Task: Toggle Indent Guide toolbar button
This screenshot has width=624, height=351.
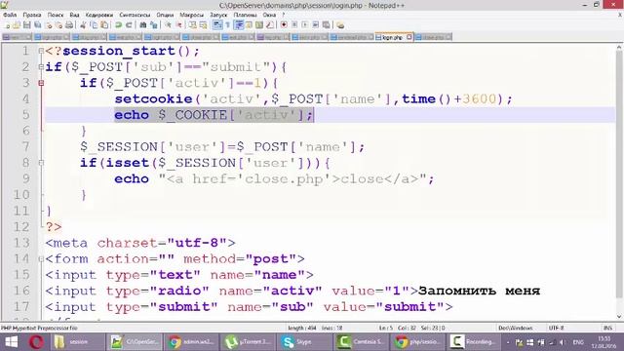Action: tap(239, 25)
